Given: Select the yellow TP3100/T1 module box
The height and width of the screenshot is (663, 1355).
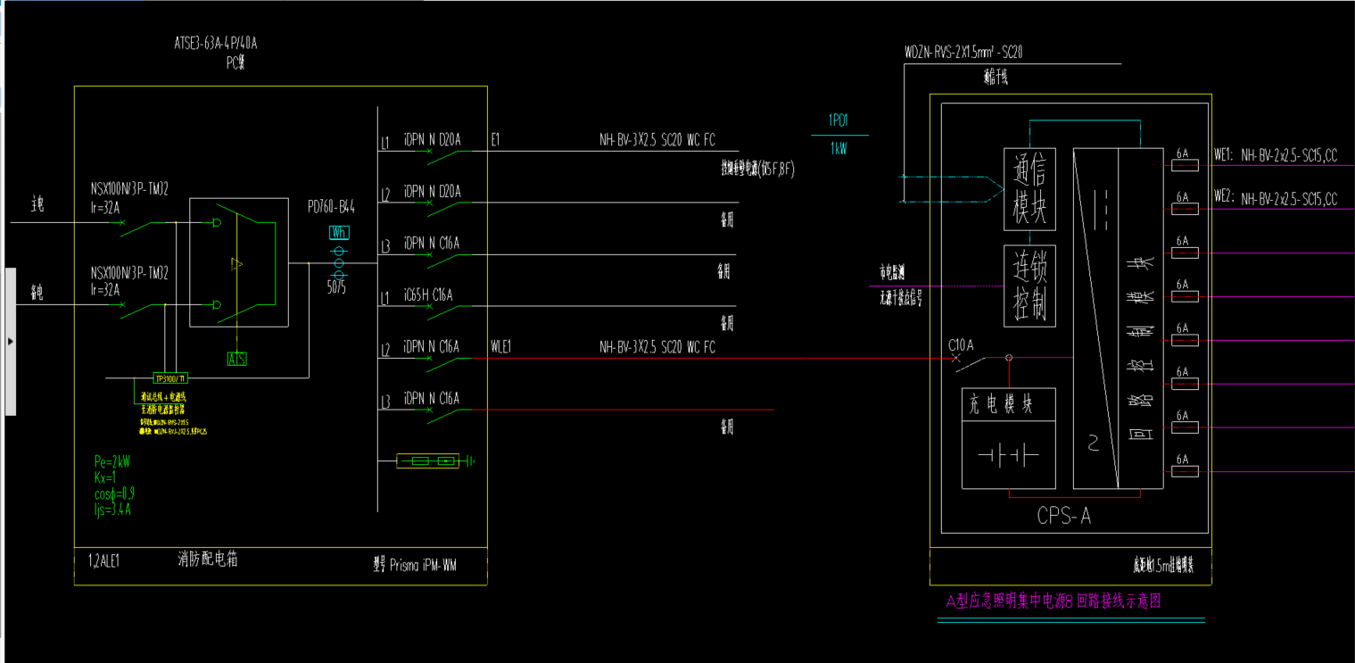Looking at the screenshot, I should click(x=171, y=377).
